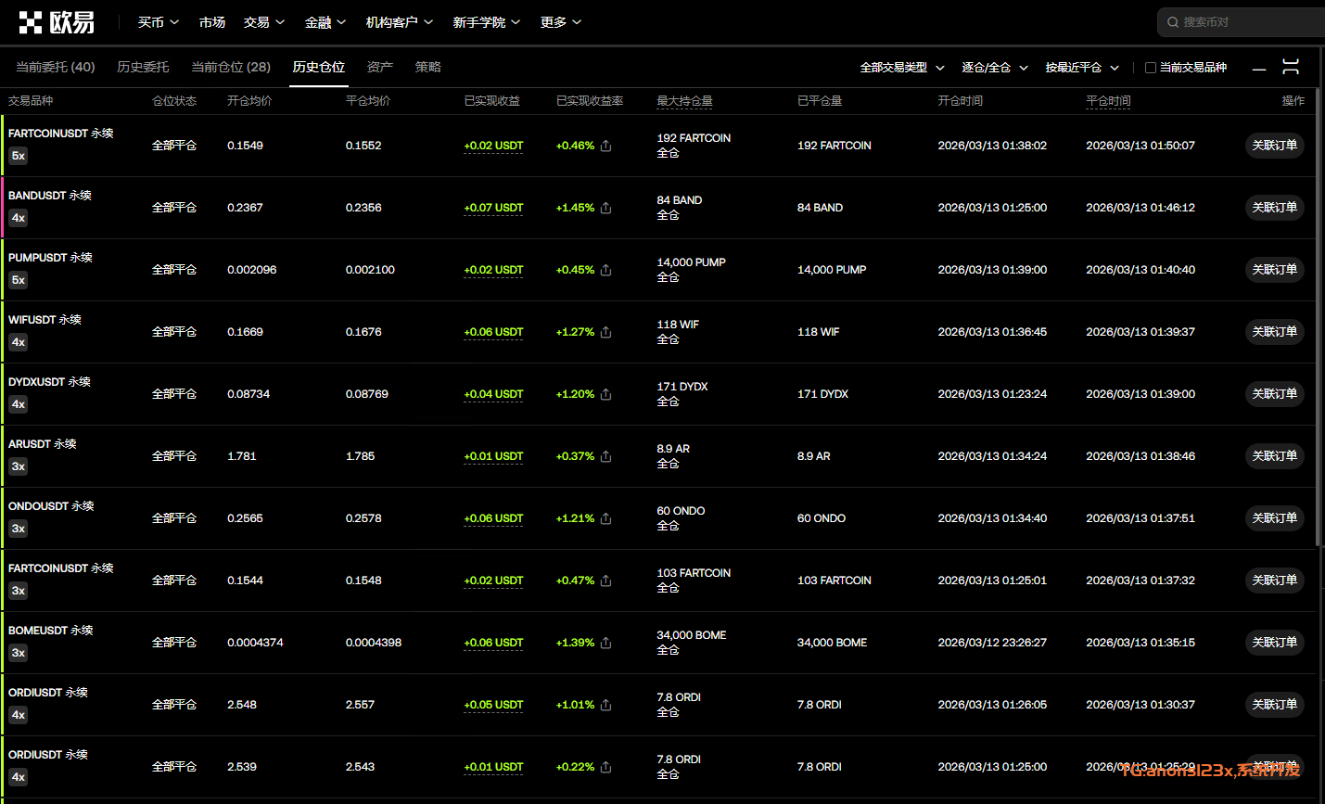Click share icon beside +0.46% FARTCOINUSDT

tap(605, 146)
